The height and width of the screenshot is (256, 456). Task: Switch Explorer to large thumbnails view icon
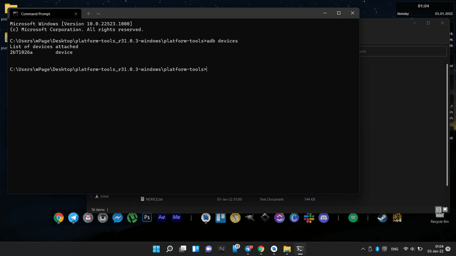pyautogui.click(x=445, y=209)
